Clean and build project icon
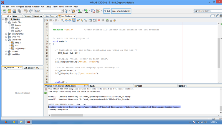 coord(73,11)
